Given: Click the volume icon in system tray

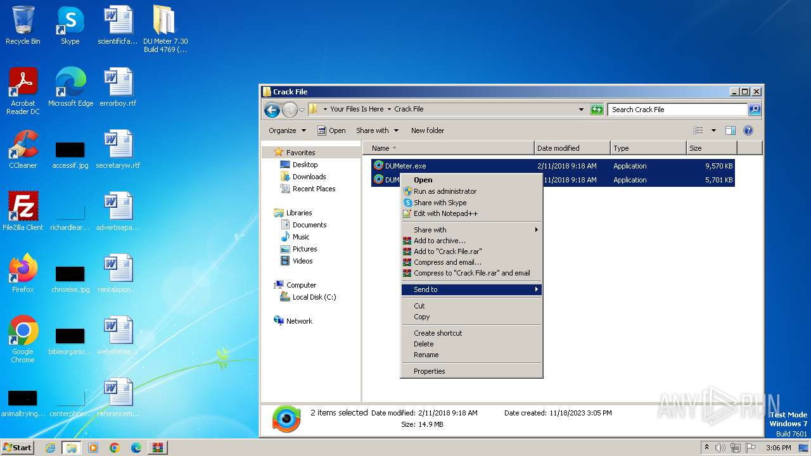Looking at the screenshot, I should pos(720,448).
